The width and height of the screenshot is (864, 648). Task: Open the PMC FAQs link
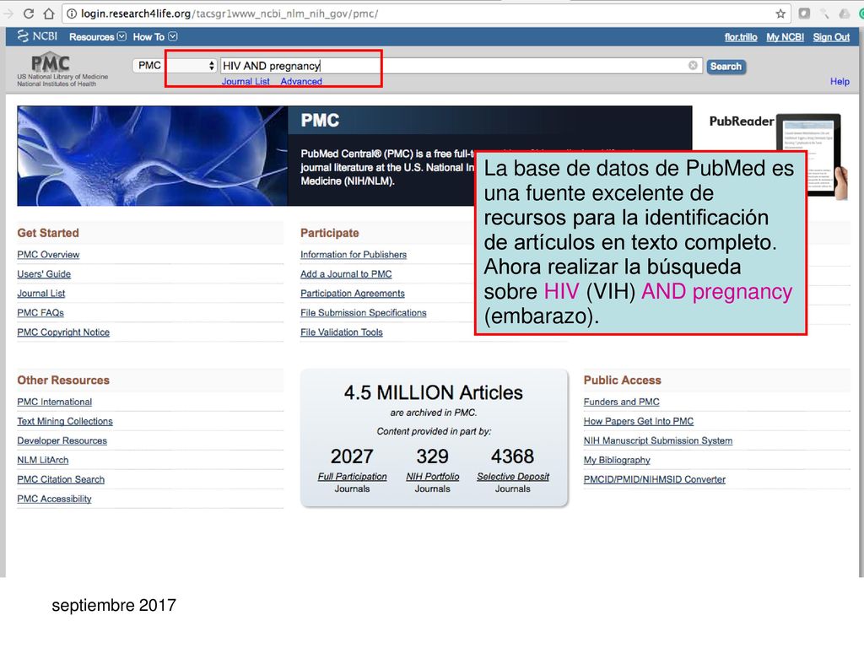40,312
